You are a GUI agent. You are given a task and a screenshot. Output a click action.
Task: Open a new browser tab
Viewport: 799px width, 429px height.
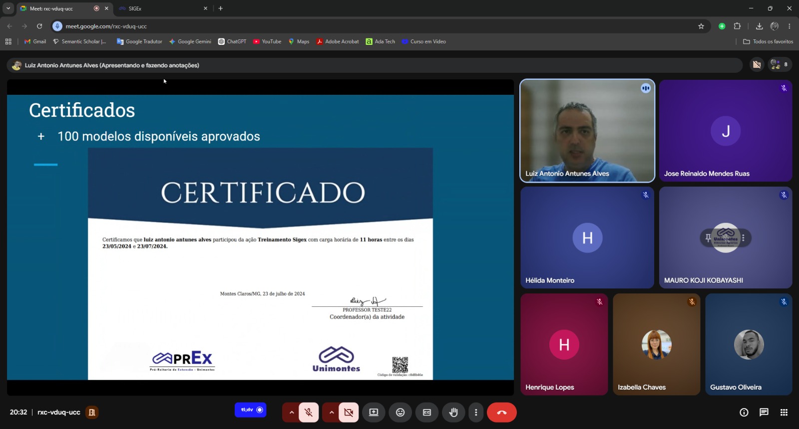[x=221, y=8]
